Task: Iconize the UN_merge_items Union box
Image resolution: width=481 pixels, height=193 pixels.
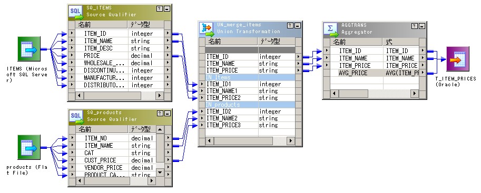Action: pyautogui.click(x=298, y=25)
